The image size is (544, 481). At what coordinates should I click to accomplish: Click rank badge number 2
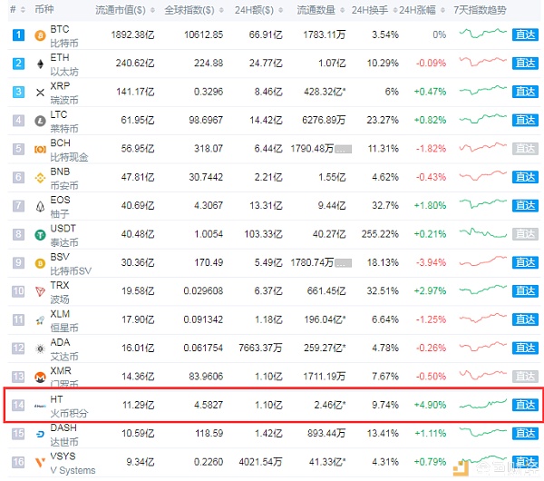click(x=18, y=64)
